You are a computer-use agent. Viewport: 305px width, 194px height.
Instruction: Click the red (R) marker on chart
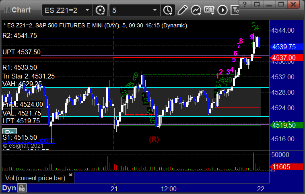[x=154, y=139]
